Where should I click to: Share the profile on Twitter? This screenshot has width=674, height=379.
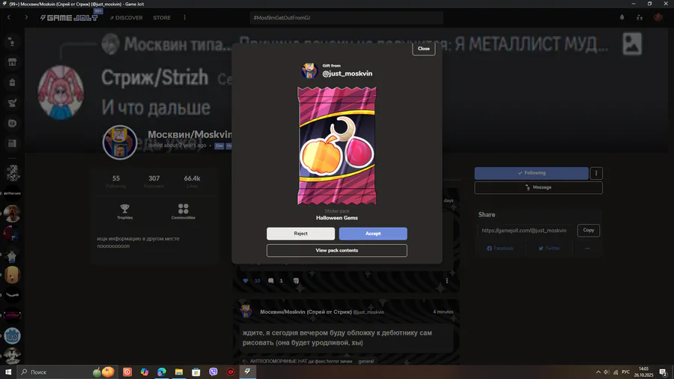(x=549, y=249)
